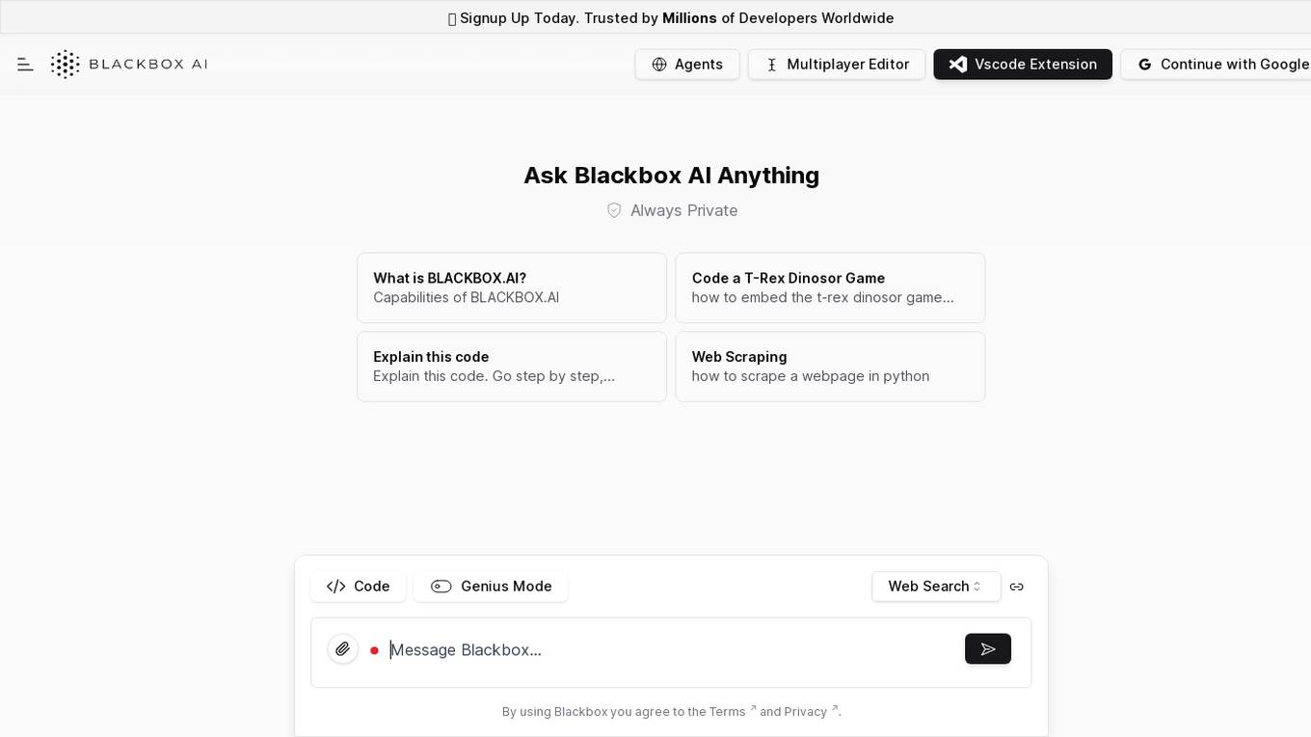
Task: Toggle Genius Mode on
Action: 491,587
